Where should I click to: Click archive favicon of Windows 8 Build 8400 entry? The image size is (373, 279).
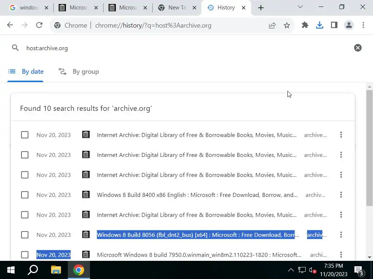pyautogui.click(x=86, y=195)
